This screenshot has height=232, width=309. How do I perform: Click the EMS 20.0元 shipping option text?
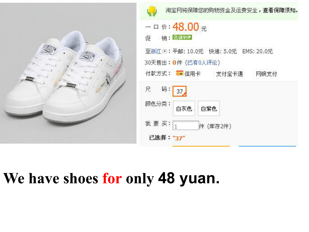click(257, 51)
